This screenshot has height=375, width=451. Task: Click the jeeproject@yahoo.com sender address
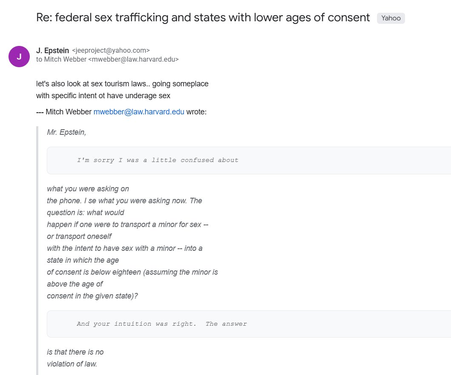(111, 51)
